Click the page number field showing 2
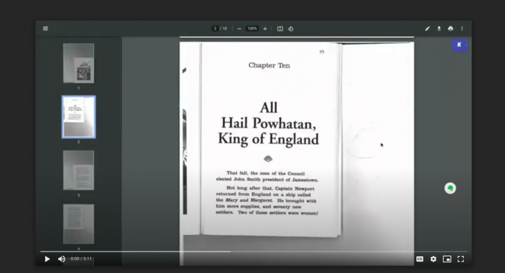Viewport: 505px width, 273px height. tap(215, 28)
